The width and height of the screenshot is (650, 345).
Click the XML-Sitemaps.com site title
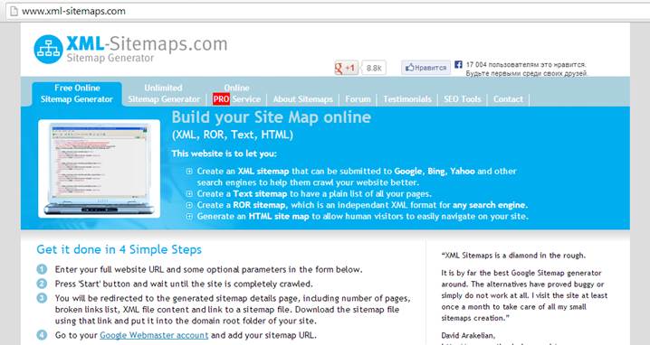[x=148, y=43]
